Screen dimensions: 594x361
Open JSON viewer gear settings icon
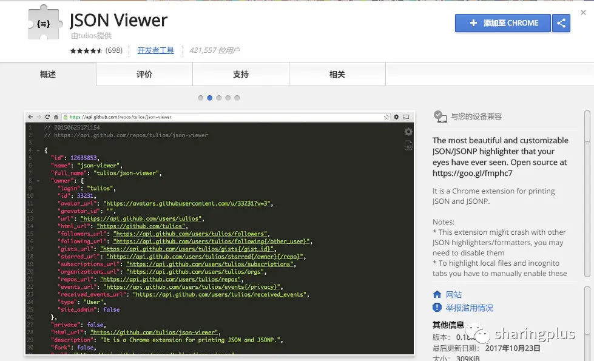[x=408, y=132]
